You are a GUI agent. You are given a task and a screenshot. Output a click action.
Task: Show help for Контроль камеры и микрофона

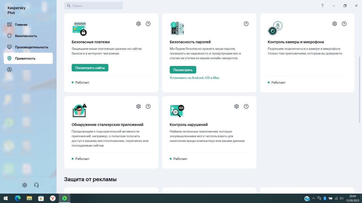(344, 24)
